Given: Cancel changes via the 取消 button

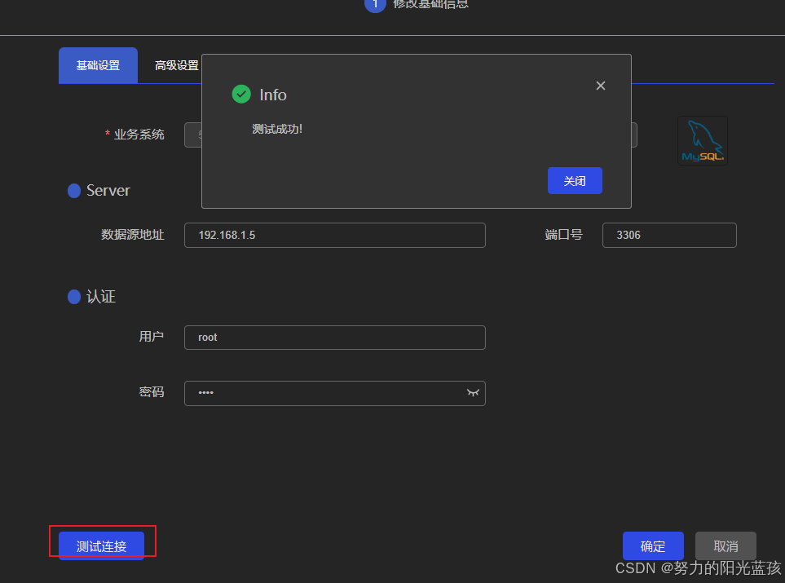Looking at the screenshot, I should point(725,545).
